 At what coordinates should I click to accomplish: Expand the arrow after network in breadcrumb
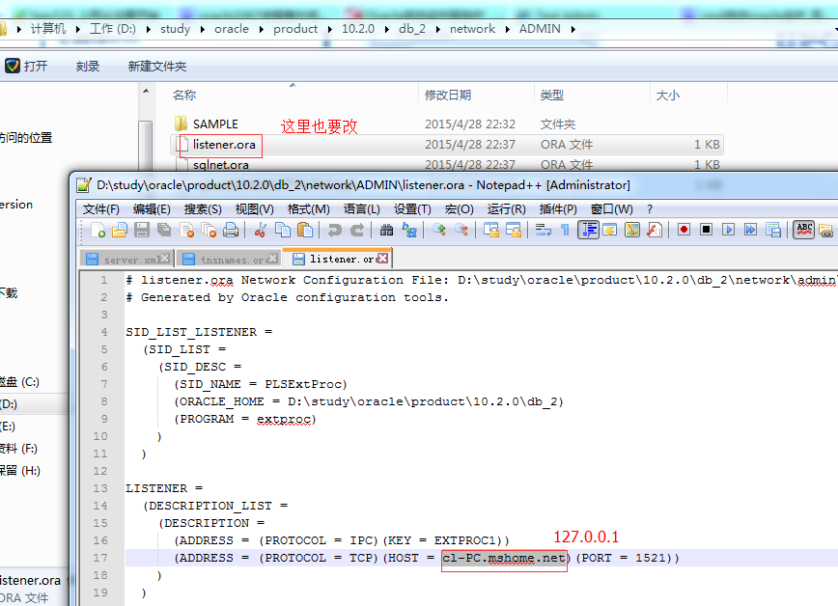pyautogui.click(x=507, y=29)
